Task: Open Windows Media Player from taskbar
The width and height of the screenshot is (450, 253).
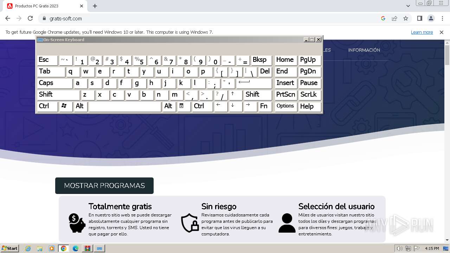Action: coord(52,248)
